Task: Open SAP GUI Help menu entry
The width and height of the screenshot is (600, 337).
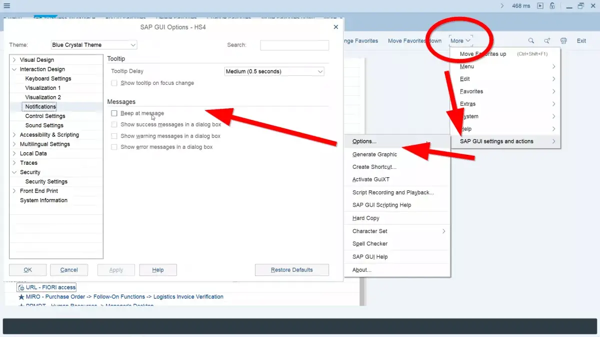Action: pyautogui.click(x=397, y=257)
